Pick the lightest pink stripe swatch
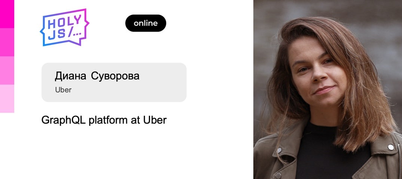Viewport: 402px width, 179px height. 7,98
